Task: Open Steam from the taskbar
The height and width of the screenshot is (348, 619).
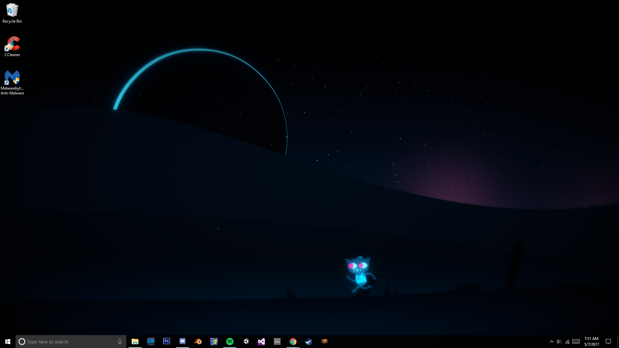Action: tap(309, 342)
